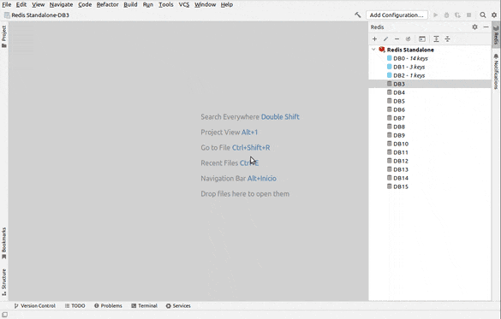This screenshot has width=501, height=319.
Task: Open the Run menu
Action: (x=148, y=4)
